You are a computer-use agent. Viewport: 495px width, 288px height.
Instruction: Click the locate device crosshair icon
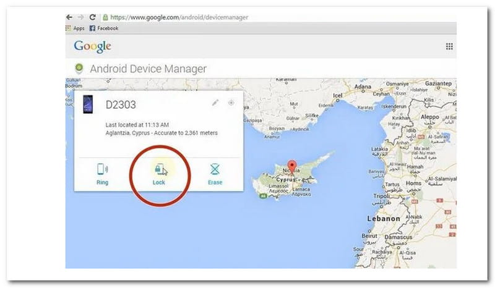coord(231,103)
